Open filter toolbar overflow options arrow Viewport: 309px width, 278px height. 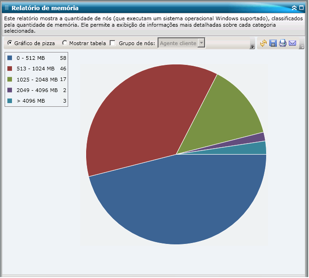coord(252,46)
